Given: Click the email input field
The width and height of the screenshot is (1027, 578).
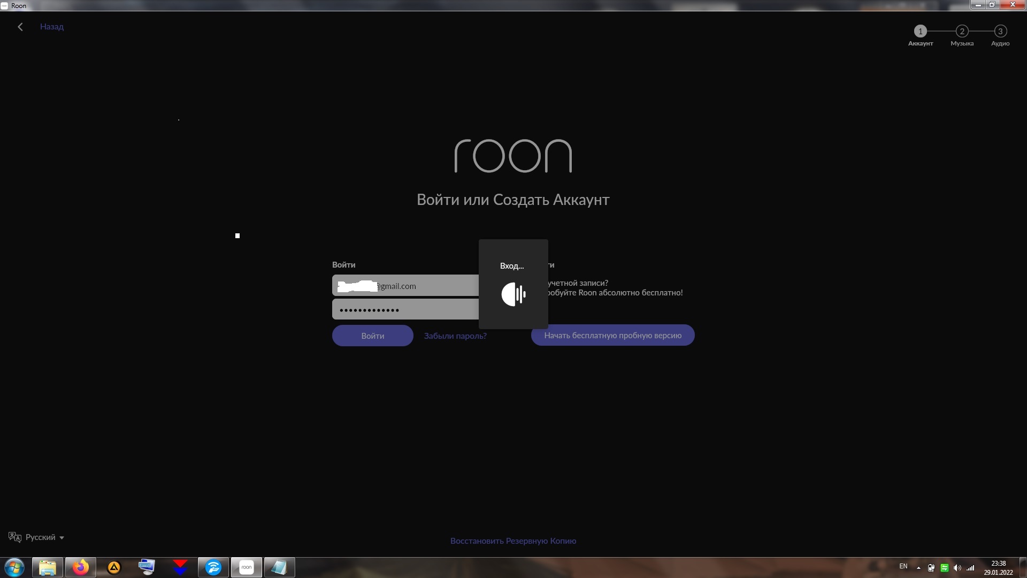Looking at the screenshot, I should (x=405, y=286).
